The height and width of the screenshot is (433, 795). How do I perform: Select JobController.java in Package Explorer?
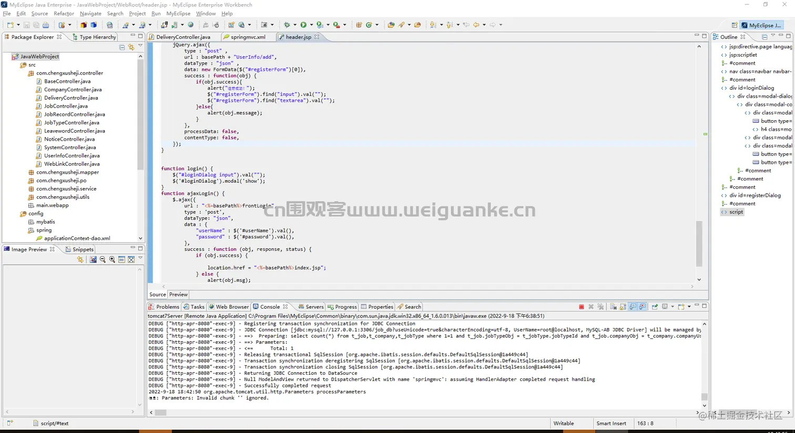[66, 106]
